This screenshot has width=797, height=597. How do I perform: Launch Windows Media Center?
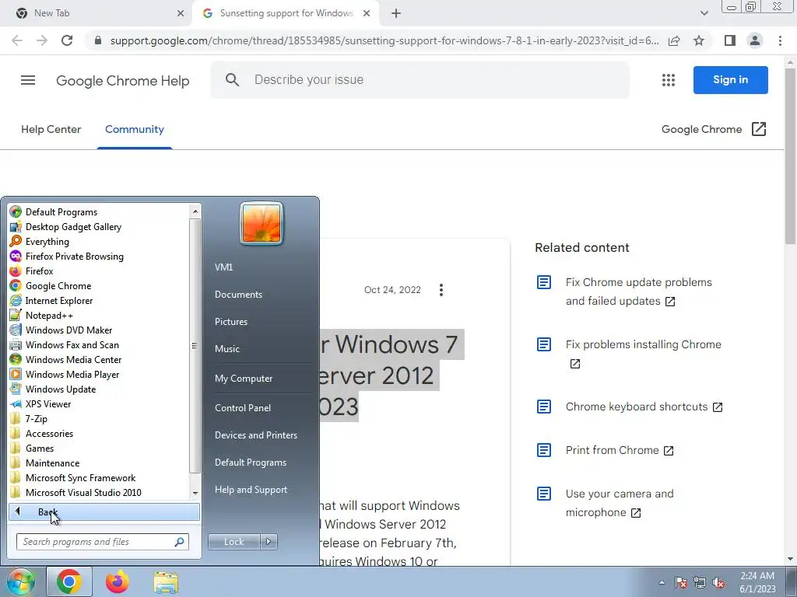[x=73, y=359]
